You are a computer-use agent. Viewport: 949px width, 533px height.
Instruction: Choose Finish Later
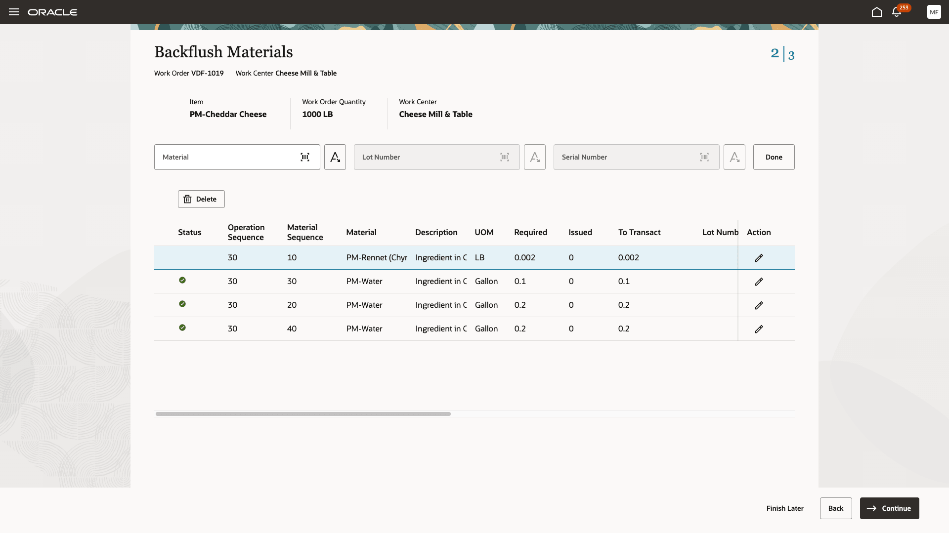coord(784,508)
